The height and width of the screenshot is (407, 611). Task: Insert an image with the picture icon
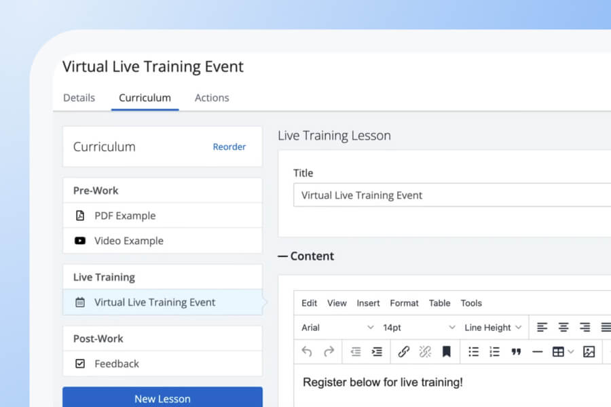click(x=589, y=351)
